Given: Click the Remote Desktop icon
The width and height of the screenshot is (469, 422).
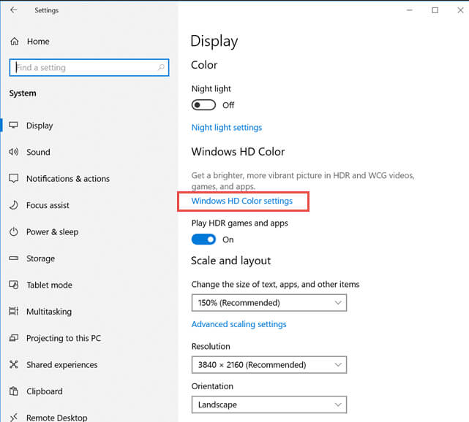Looking at the screenshot, I should point(13,417).
